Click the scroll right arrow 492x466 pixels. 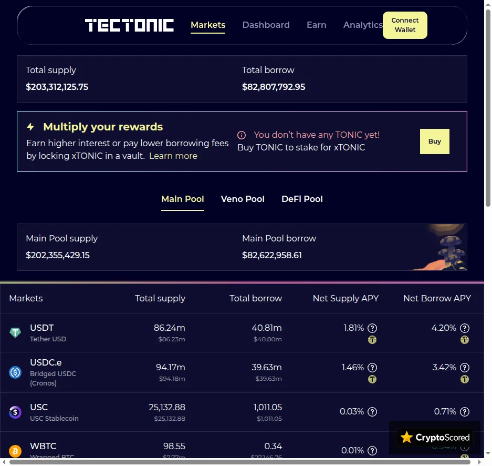point(479,462)
